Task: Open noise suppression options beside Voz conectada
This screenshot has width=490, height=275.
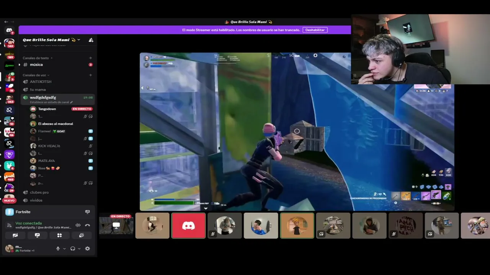Action: (x=78, y=225)
